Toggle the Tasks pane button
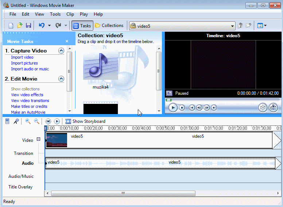Screen dimensions: 283x207 coord(82,26)
